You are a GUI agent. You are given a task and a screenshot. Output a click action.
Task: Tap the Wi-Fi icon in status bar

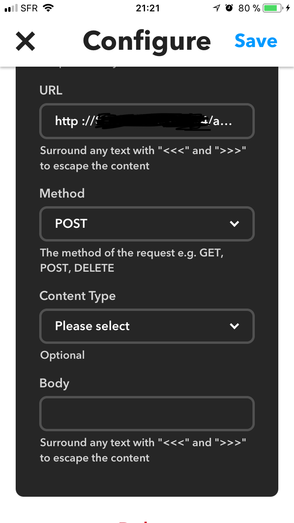(x=48, y=8)
